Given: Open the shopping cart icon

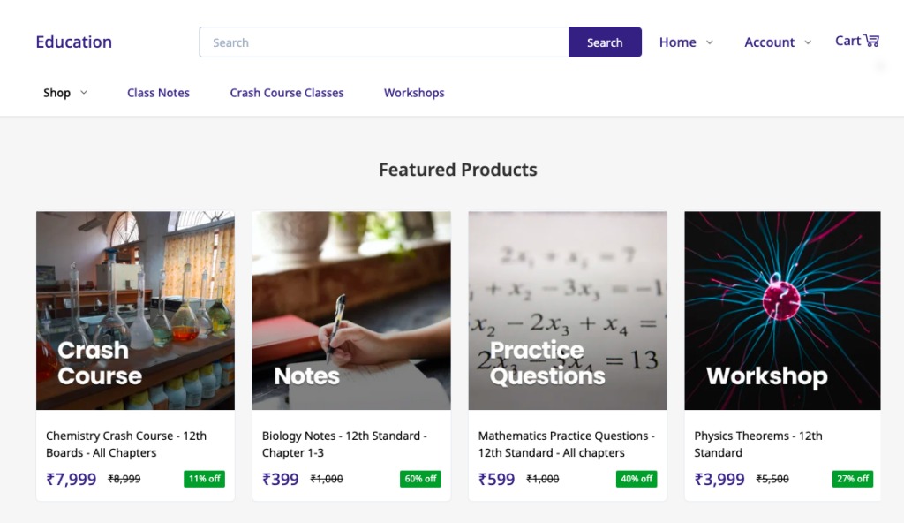Looking at the screenshot, I should click(x=871, y=41).
